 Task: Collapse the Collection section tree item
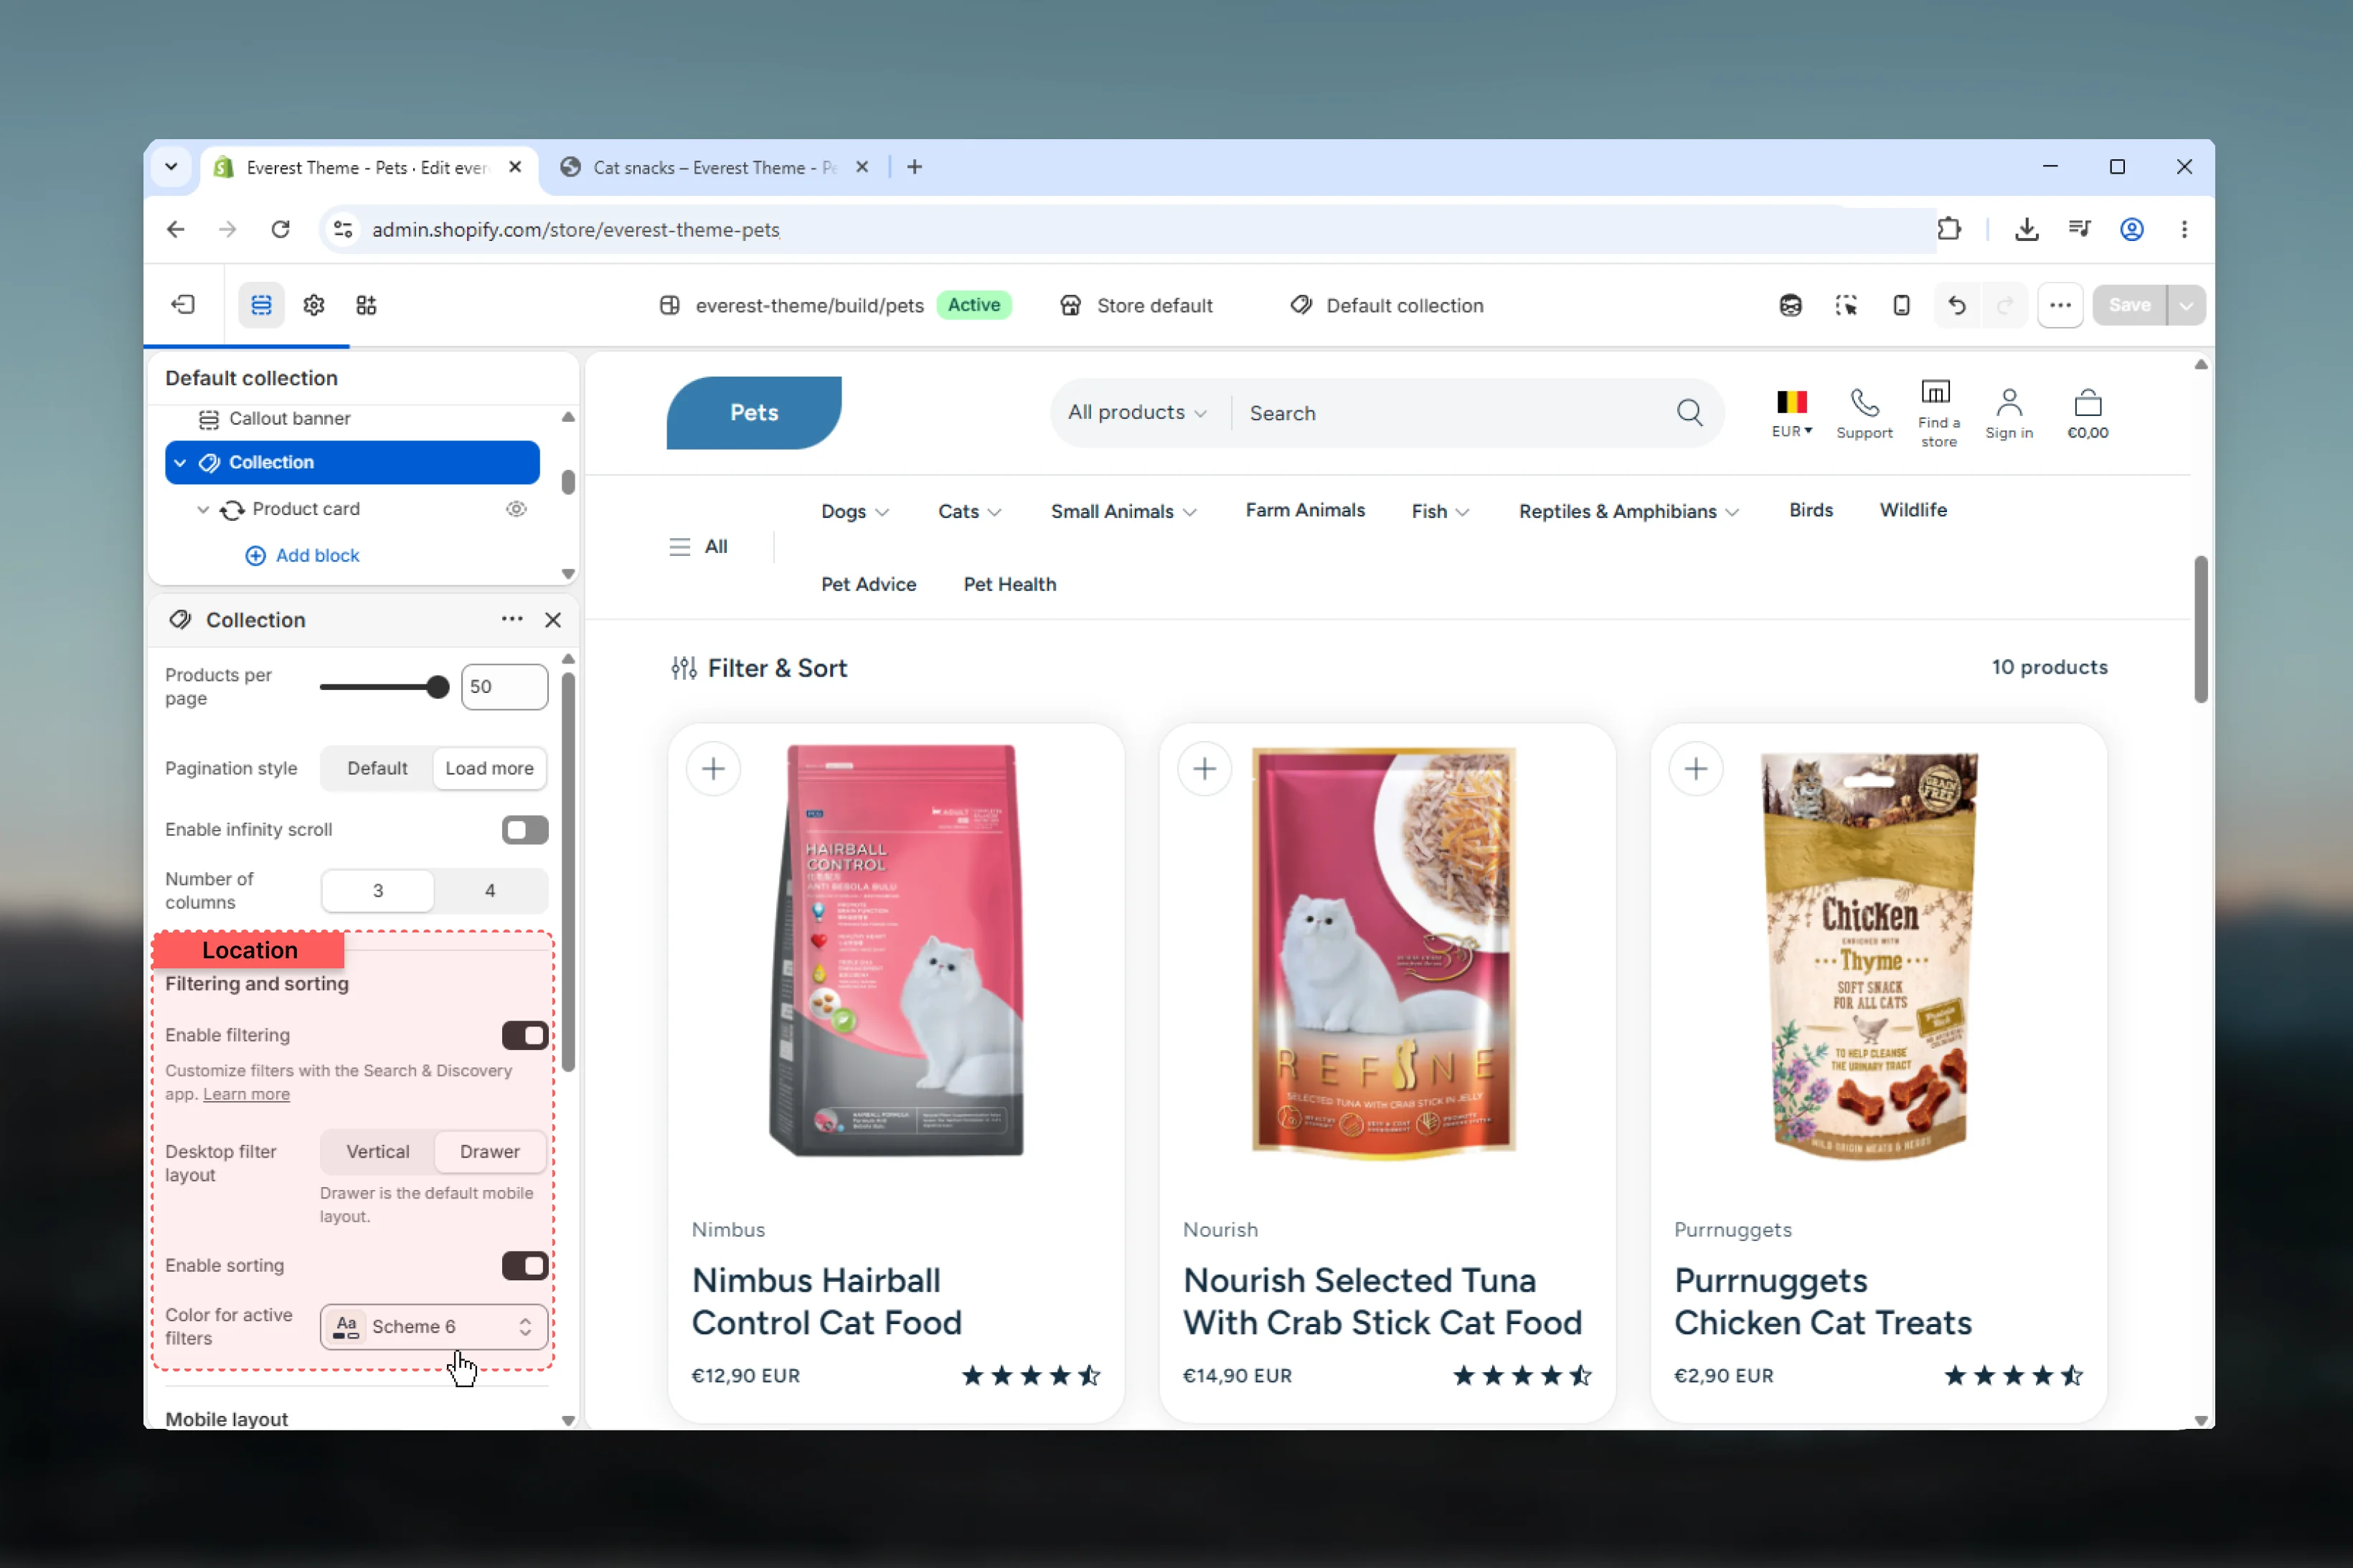pyautogui.click(x=180, y=462)
